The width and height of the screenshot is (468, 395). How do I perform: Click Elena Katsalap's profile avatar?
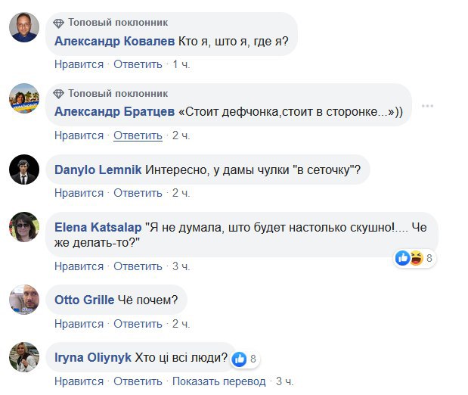(x=24, y=227)
